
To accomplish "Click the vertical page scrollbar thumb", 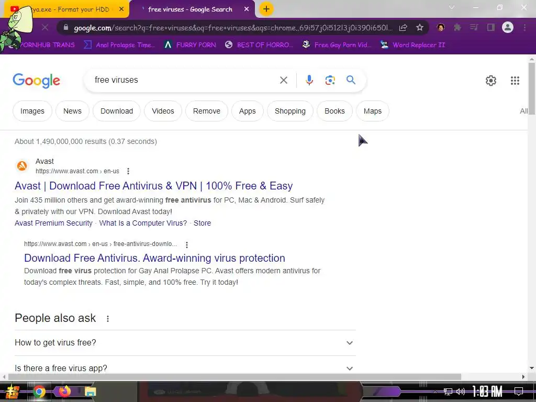I will (x=532, y=88).
